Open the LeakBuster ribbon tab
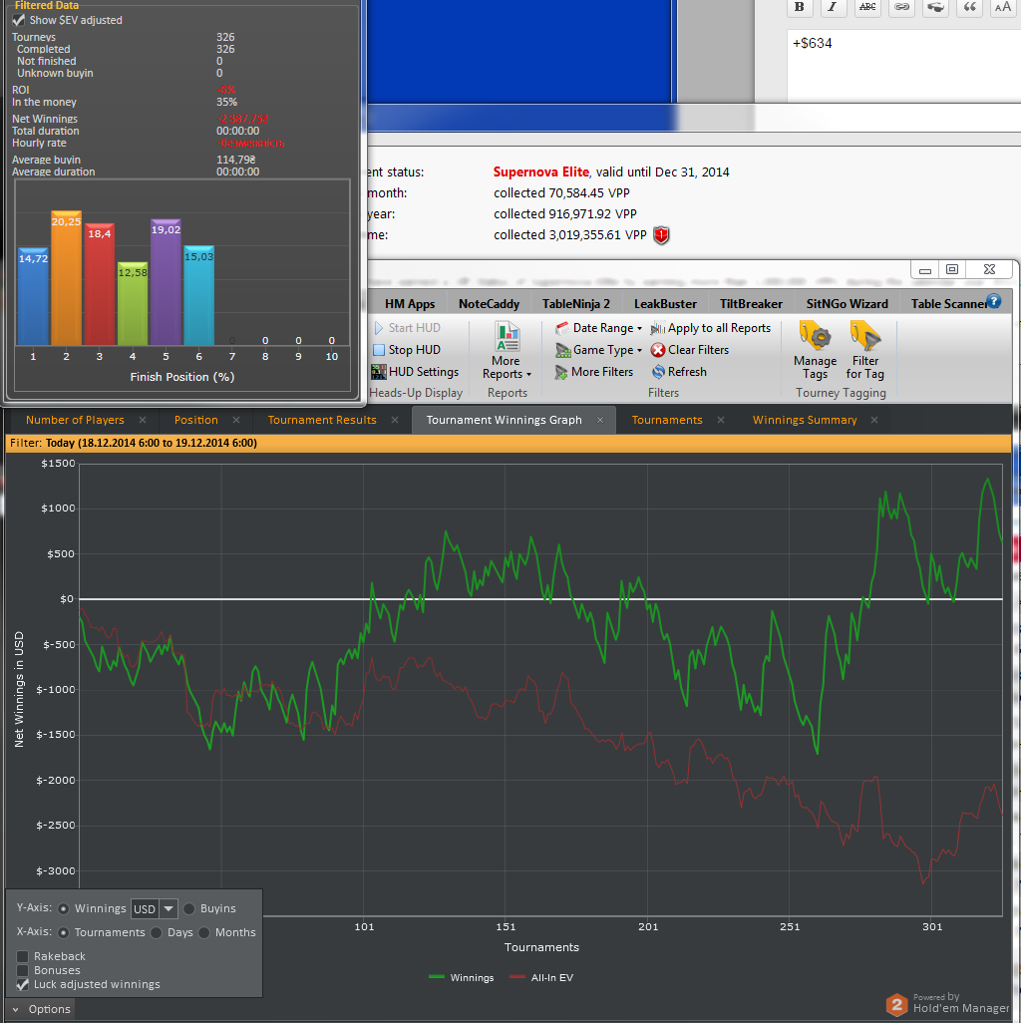Viewport: 1021px width, 1023px height. pos(665,304)
